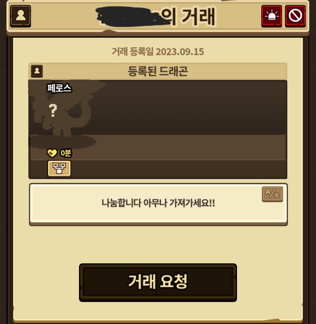Report this trade with the siren icon
This screenshot has width=316, height=324.
[x=272, y=16]
